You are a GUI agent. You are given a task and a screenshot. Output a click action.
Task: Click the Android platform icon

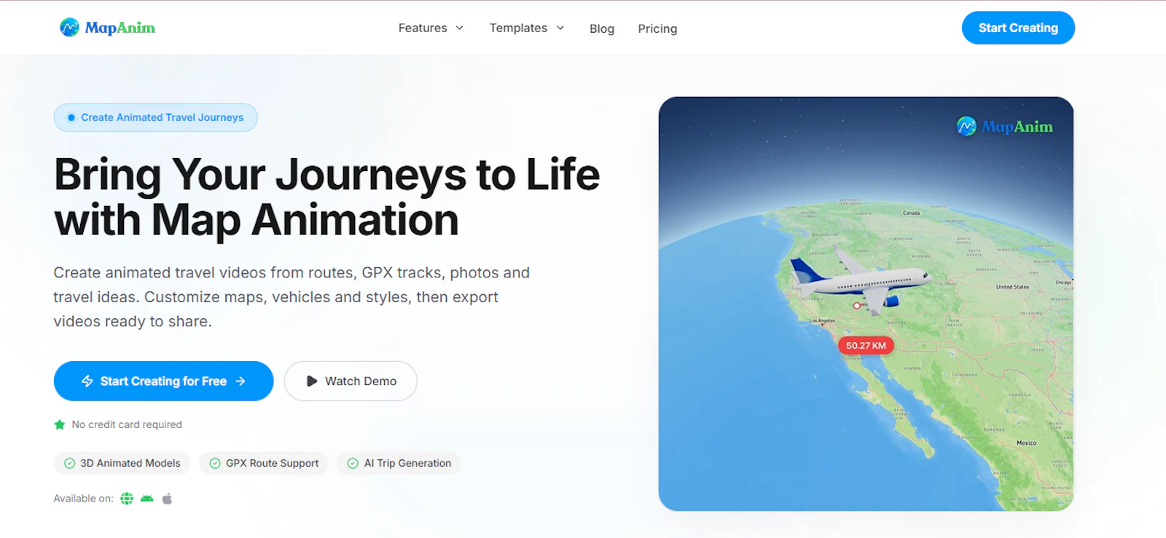(147, 499)
